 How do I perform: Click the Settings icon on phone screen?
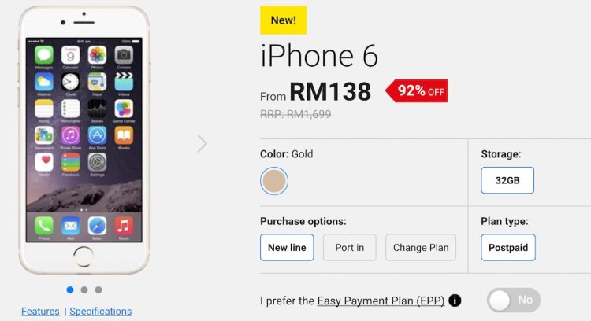coord(97,163)
